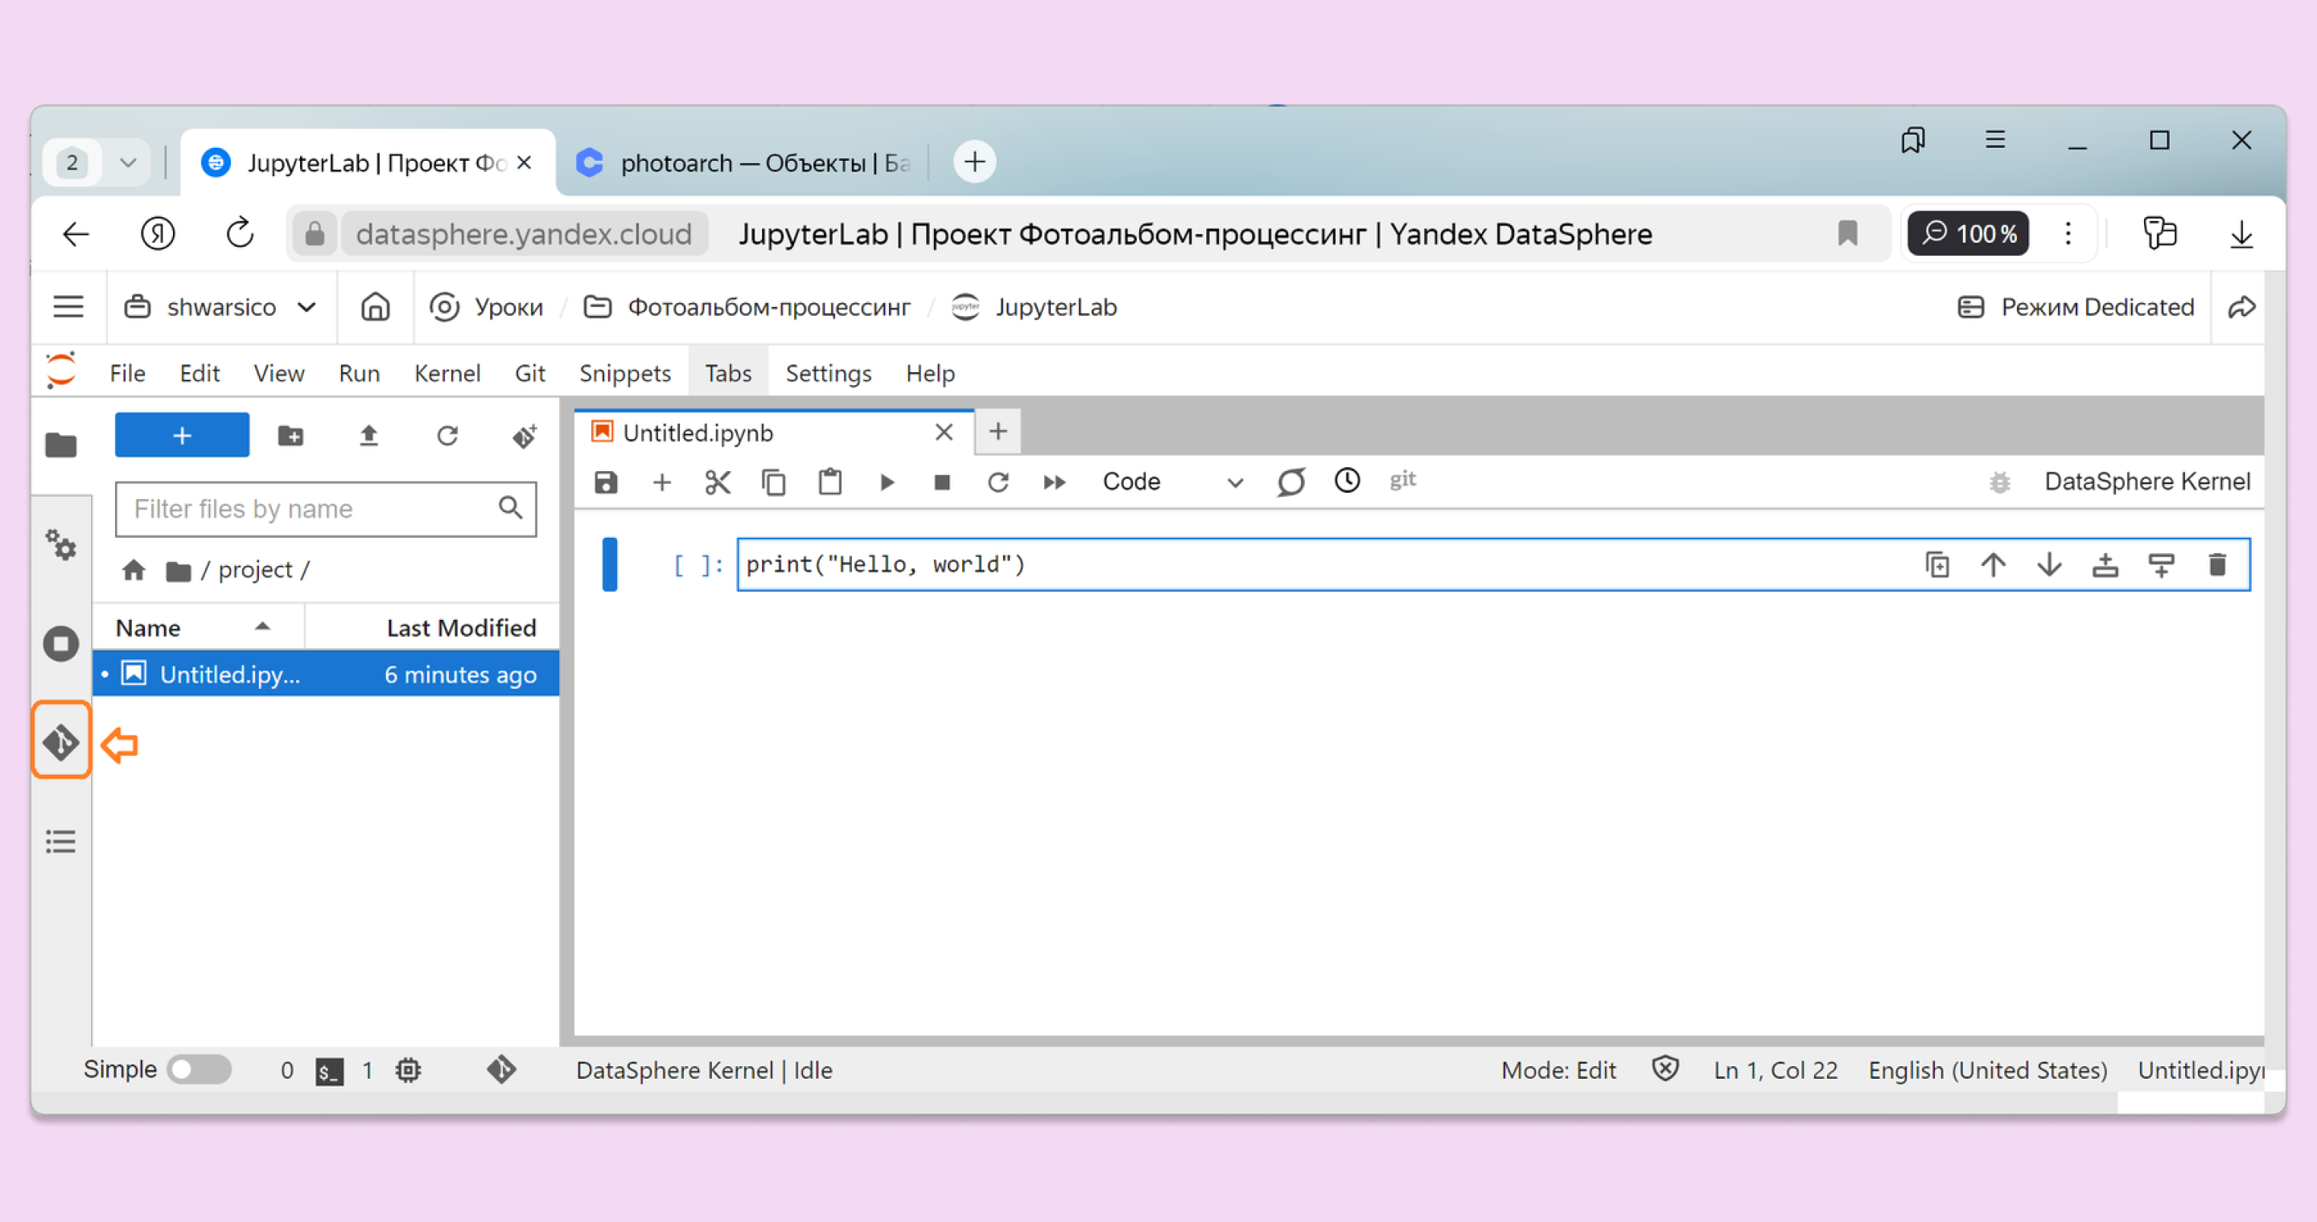This screenshot has height=1222, width=2317.
Task: Restart the kernel from notebook toolbar
Action: click(x=998, y=482)
